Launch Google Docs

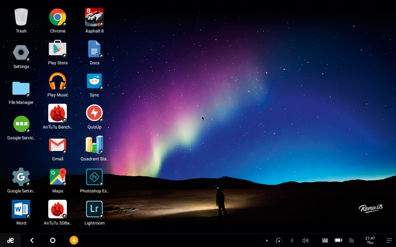[x=94, y=49]
